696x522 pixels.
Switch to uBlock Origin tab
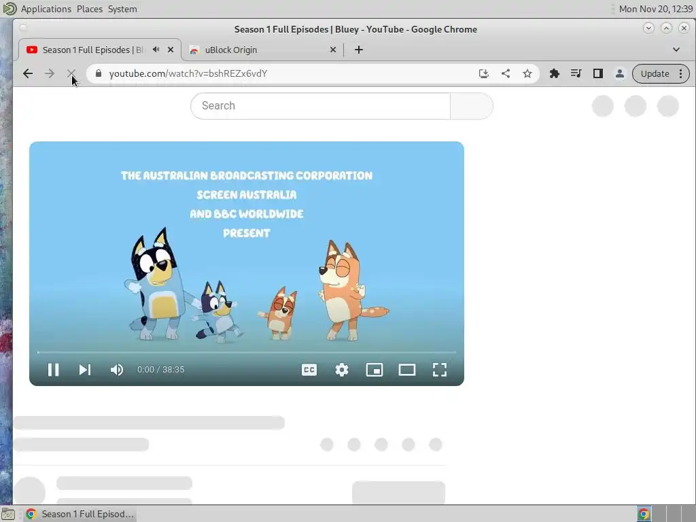pyautogui.click(x=262, y=50)
